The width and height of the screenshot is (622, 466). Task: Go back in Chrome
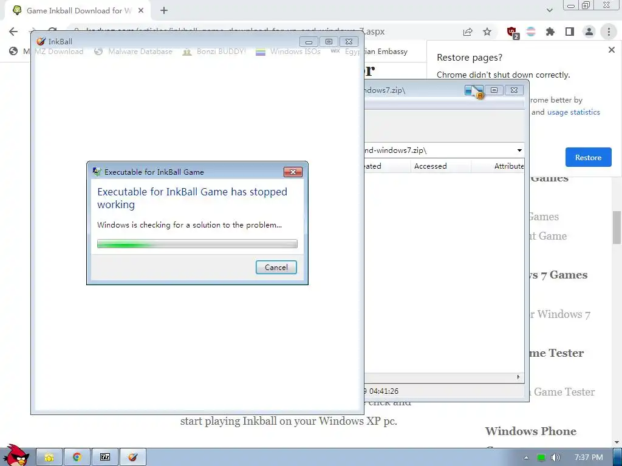13,32
